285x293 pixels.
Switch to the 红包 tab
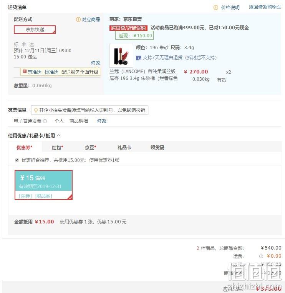pyautogui.click(x=58, y=148)
